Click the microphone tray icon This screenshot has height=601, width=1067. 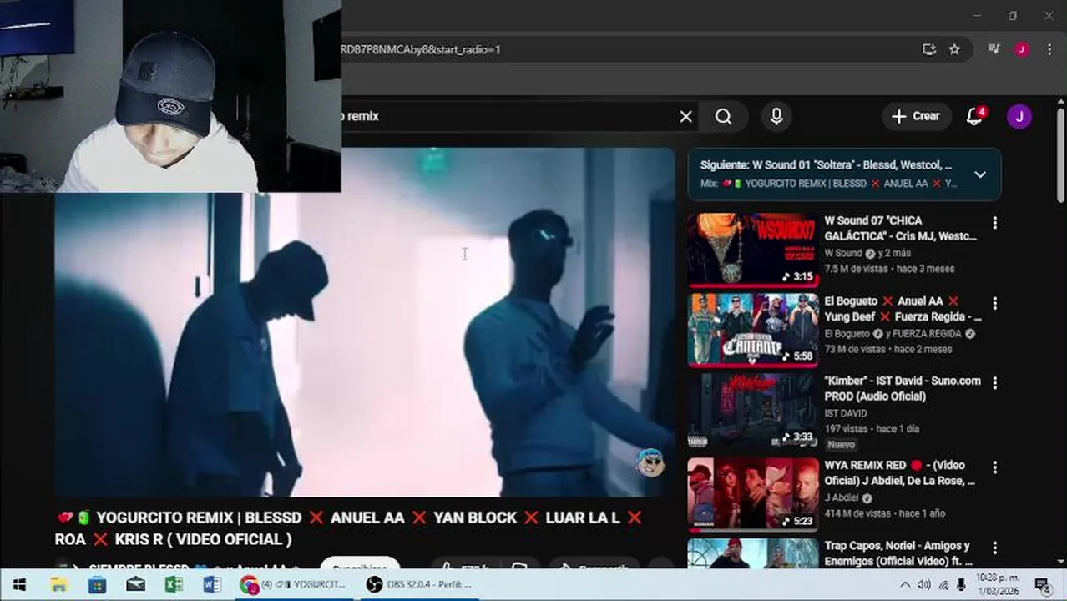[x=961, y=584]
